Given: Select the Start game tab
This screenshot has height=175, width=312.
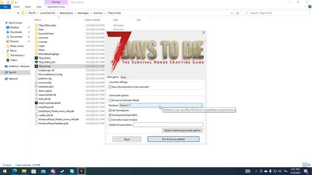Looking at the screenshot, I should tap(113, 77).
